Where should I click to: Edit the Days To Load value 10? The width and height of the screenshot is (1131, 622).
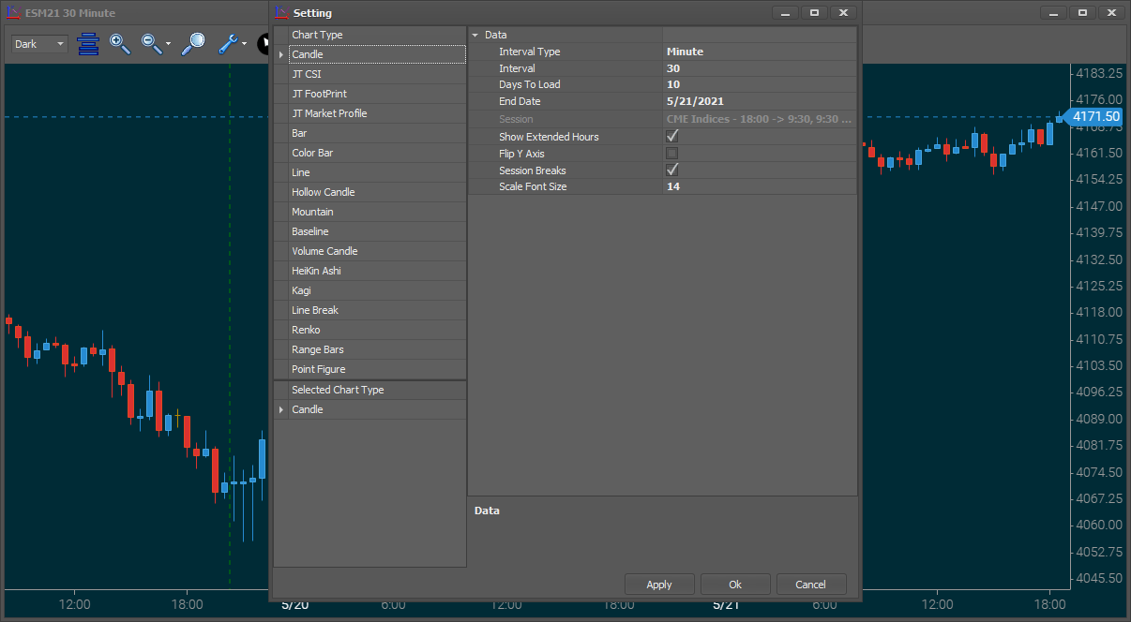coord(760,84)
